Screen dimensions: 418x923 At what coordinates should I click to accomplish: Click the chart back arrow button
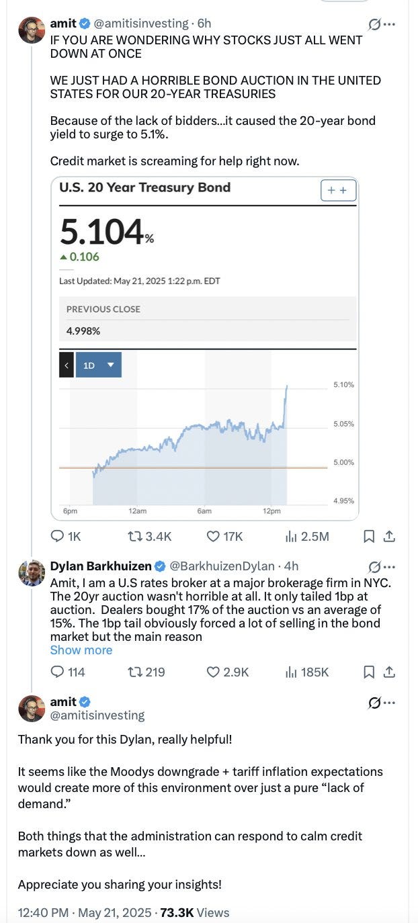pos(67,365)
